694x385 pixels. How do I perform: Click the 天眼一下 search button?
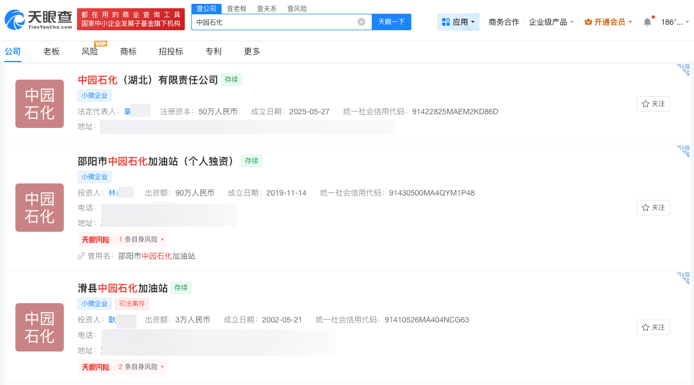[x=391, y=21]
